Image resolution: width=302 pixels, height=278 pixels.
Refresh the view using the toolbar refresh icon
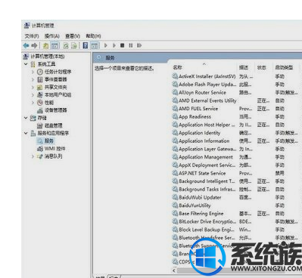66,45
